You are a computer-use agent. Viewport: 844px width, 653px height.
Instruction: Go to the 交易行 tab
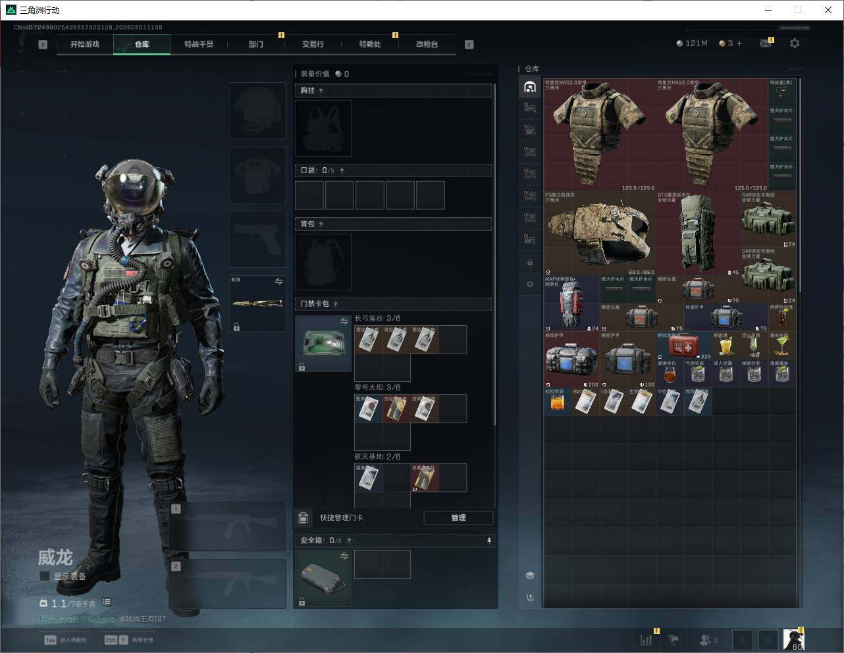click(x=313, y=44)
